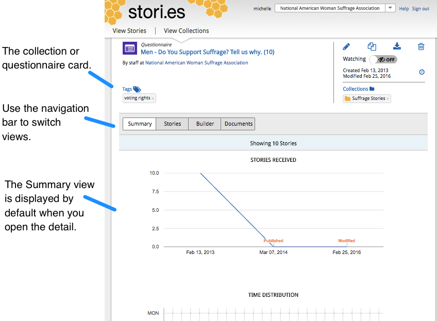437x321 pixels.
Task: Click the Mar 07, 2014 axis label
Action: click(273, 252)
